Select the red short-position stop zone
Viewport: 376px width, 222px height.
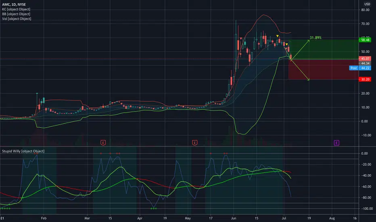pos(324,69)
